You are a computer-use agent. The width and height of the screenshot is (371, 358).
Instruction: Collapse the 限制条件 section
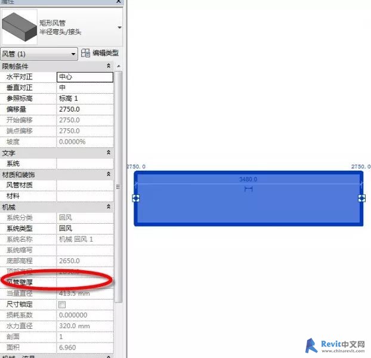pos(109,66)
